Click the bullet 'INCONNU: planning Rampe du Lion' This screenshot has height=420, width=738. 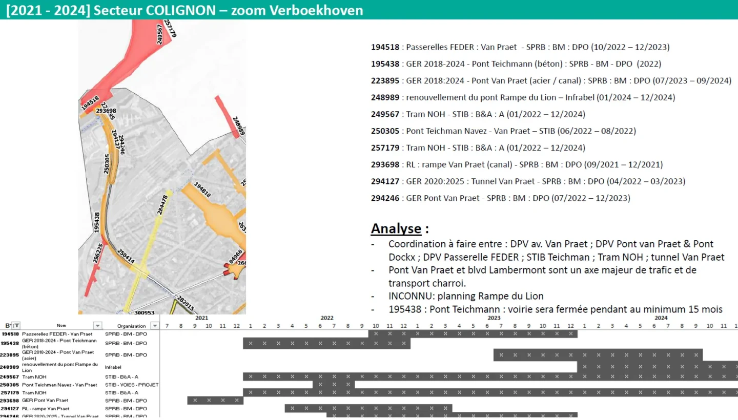[466, 296]
